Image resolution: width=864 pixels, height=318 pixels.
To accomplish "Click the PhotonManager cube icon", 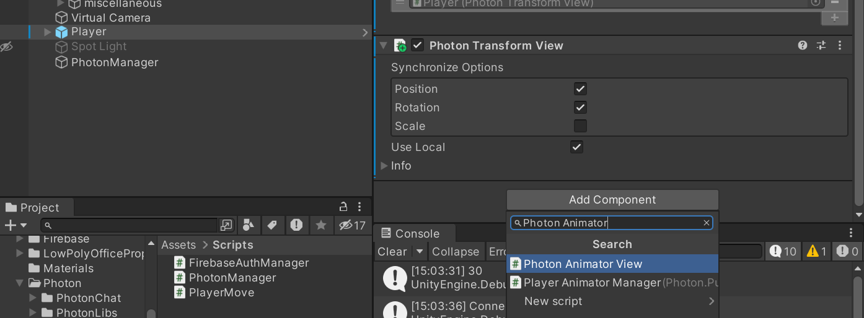I will 61,62.
